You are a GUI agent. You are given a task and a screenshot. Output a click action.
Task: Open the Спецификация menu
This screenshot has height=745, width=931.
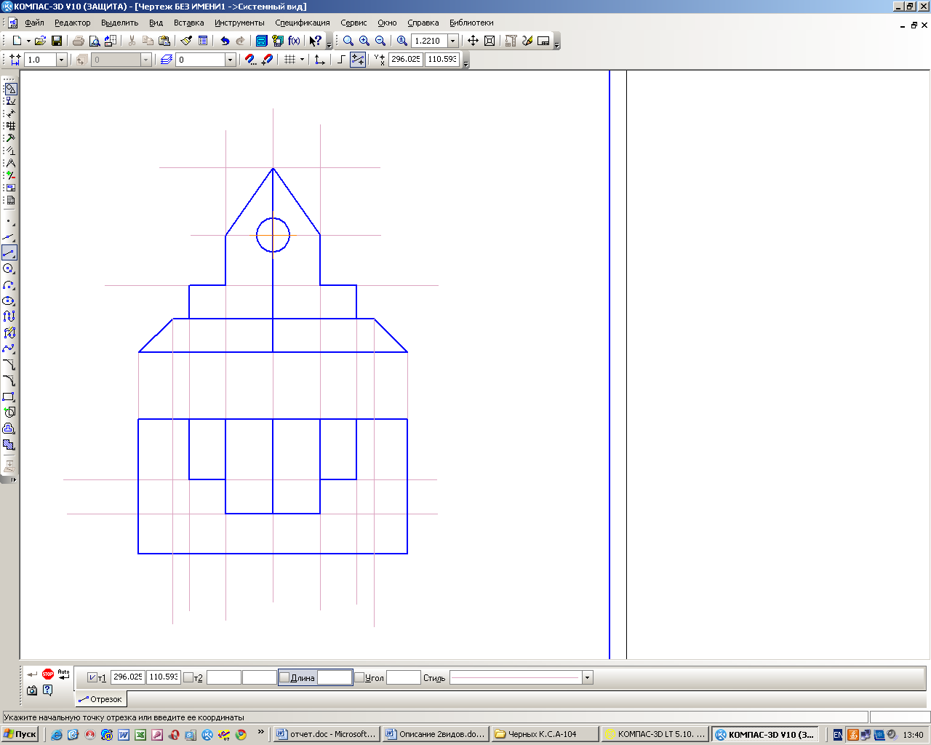point(302,23)
